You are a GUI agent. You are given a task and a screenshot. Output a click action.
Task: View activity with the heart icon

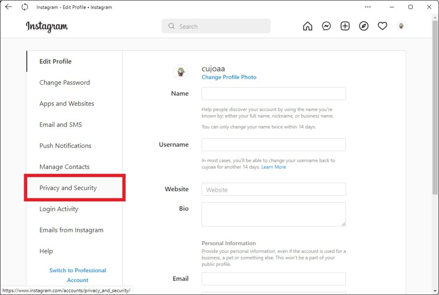[382, 26]
